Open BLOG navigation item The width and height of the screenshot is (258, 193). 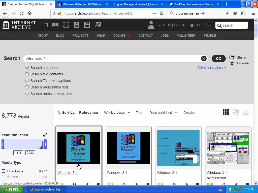point(60,36)
